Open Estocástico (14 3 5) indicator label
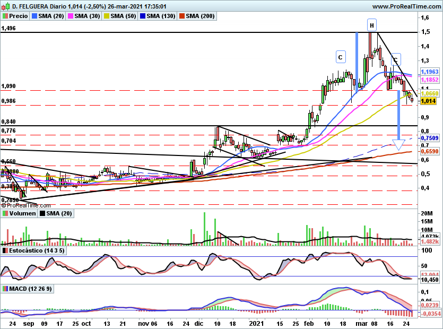The width and height of the screenshot is (443, 329). point(33,250)
